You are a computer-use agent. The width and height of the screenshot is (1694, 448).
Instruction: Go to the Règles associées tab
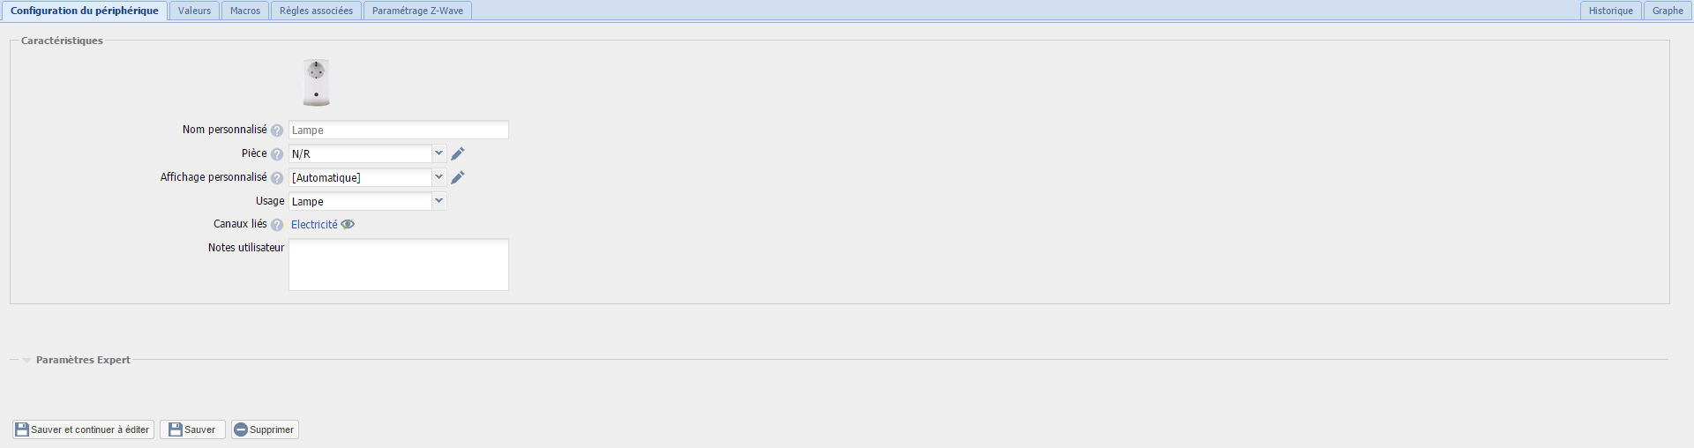point(316,11)
